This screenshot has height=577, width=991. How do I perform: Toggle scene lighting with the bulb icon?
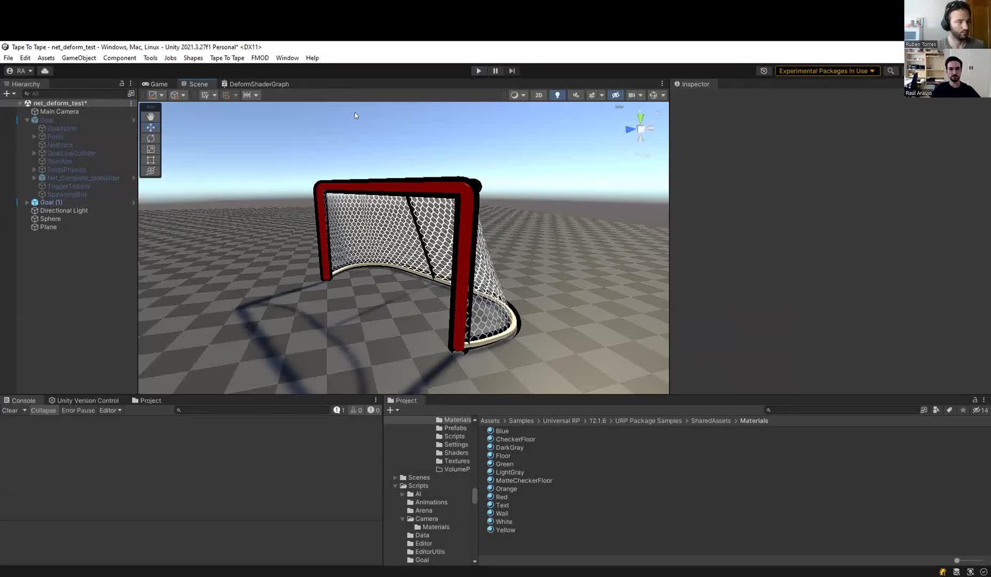click(558, 95)
